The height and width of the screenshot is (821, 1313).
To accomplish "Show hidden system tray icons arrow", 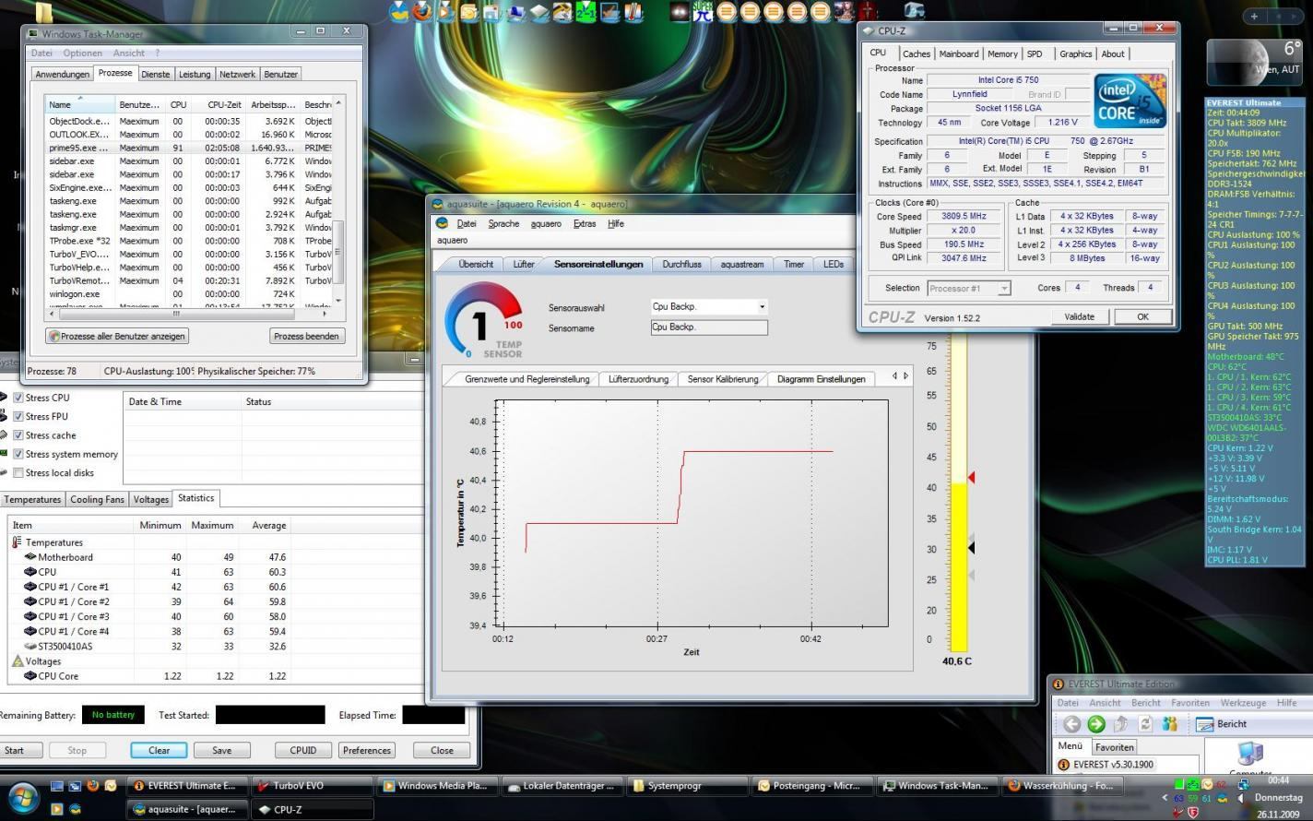I will pos(1165,798).
